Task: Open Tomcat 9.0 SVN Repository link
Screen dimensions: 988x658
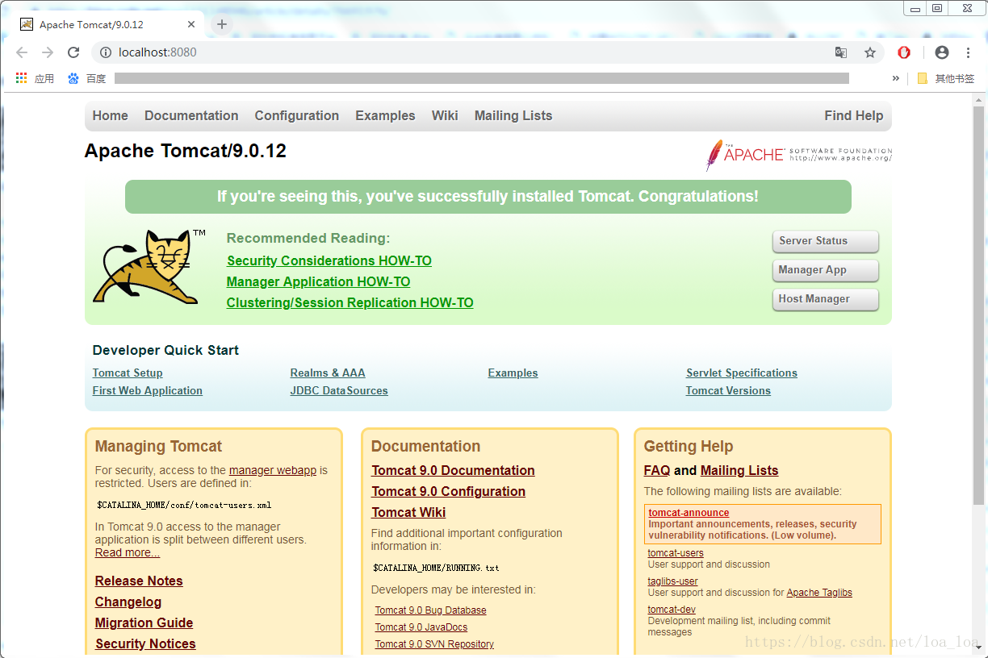Action: click(x=434, y=644)
